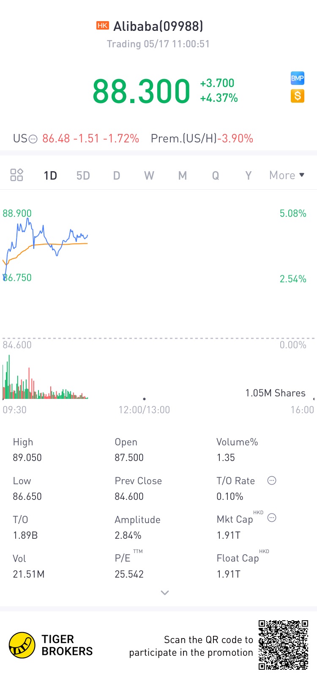Open the promotion QR code
This screenshot has height=679, width=317.
click(x=283, y=645)
